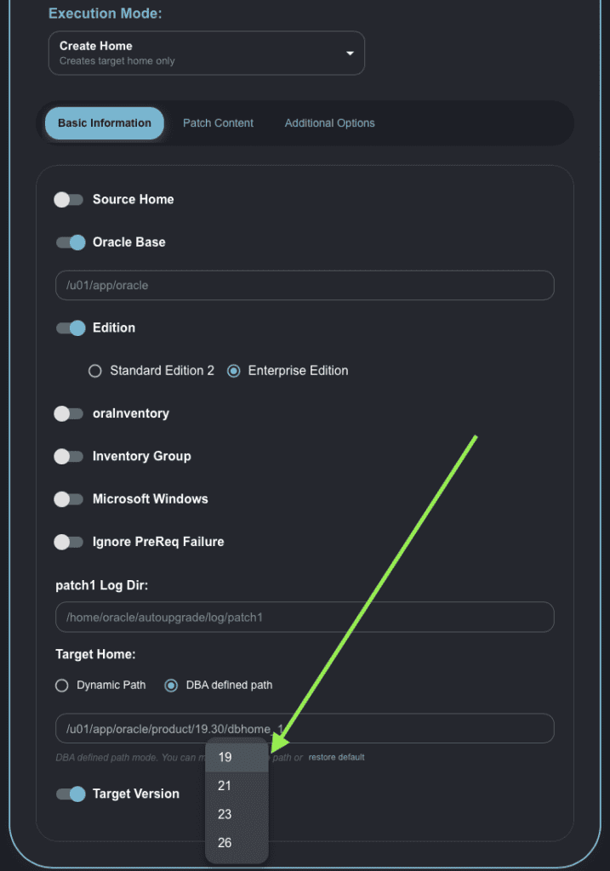This screenshot has height=871, width=610.
Task: Disable the Oracle Base toggle
Action: tap(70, 242)
